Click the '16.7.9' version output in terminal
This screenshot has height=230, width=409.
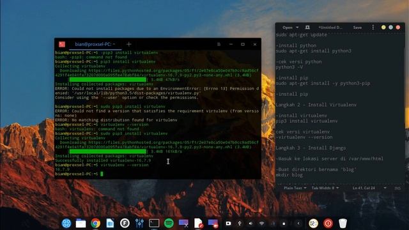[x=63, y=169]
